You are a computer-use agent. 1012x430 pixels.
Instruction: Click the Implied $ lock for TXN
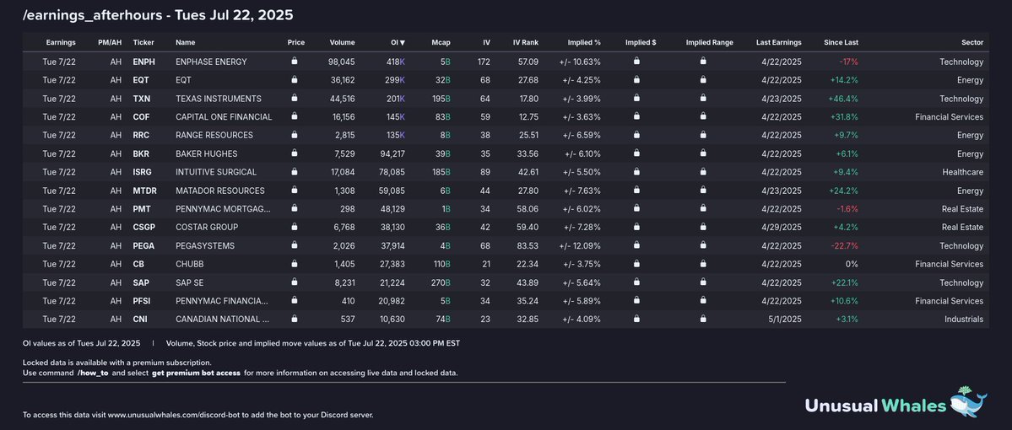pos(636,98)
